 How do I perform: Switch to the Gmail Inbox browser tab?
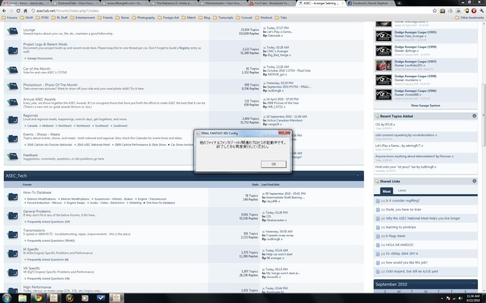click(x=25, y=3)
